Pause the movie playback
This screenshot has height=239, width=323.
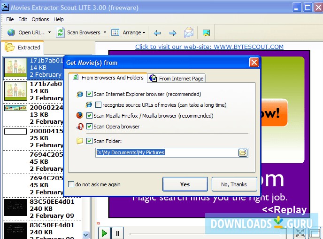pyautogui.click(x=118, y=233)
